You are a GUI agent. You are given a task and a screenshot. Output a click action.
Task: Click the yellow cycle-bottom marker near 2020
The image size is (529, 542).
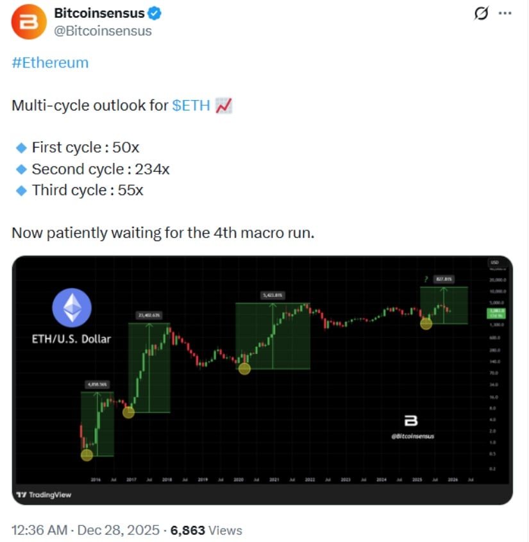point(244,369)
